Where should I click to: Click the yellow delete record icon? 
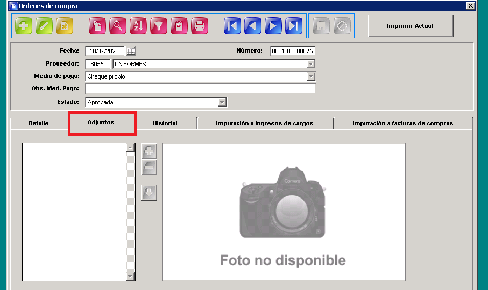click(65, 26)
